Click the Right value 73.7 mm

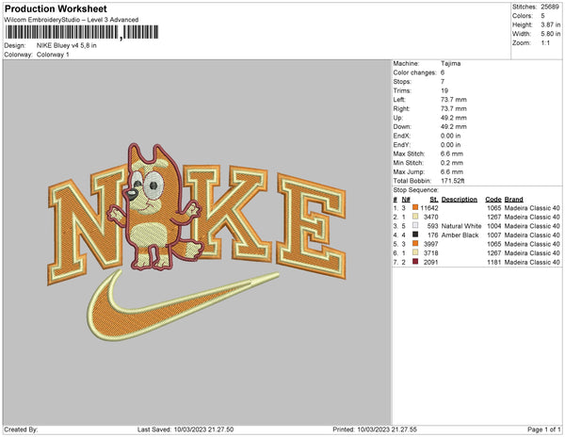click(453, 108)
